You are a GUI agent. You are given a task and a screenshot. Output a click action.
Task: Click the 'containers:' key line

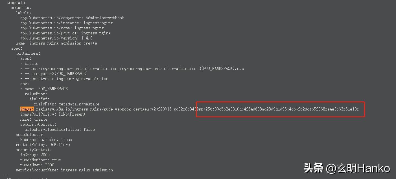(28, 53)
